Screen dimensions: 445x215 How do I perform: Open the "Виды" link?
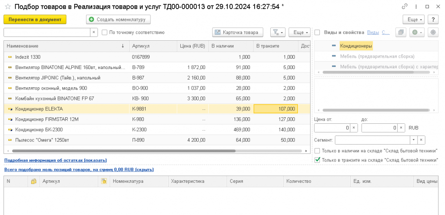pyautogui.click(x=373, y=32)
